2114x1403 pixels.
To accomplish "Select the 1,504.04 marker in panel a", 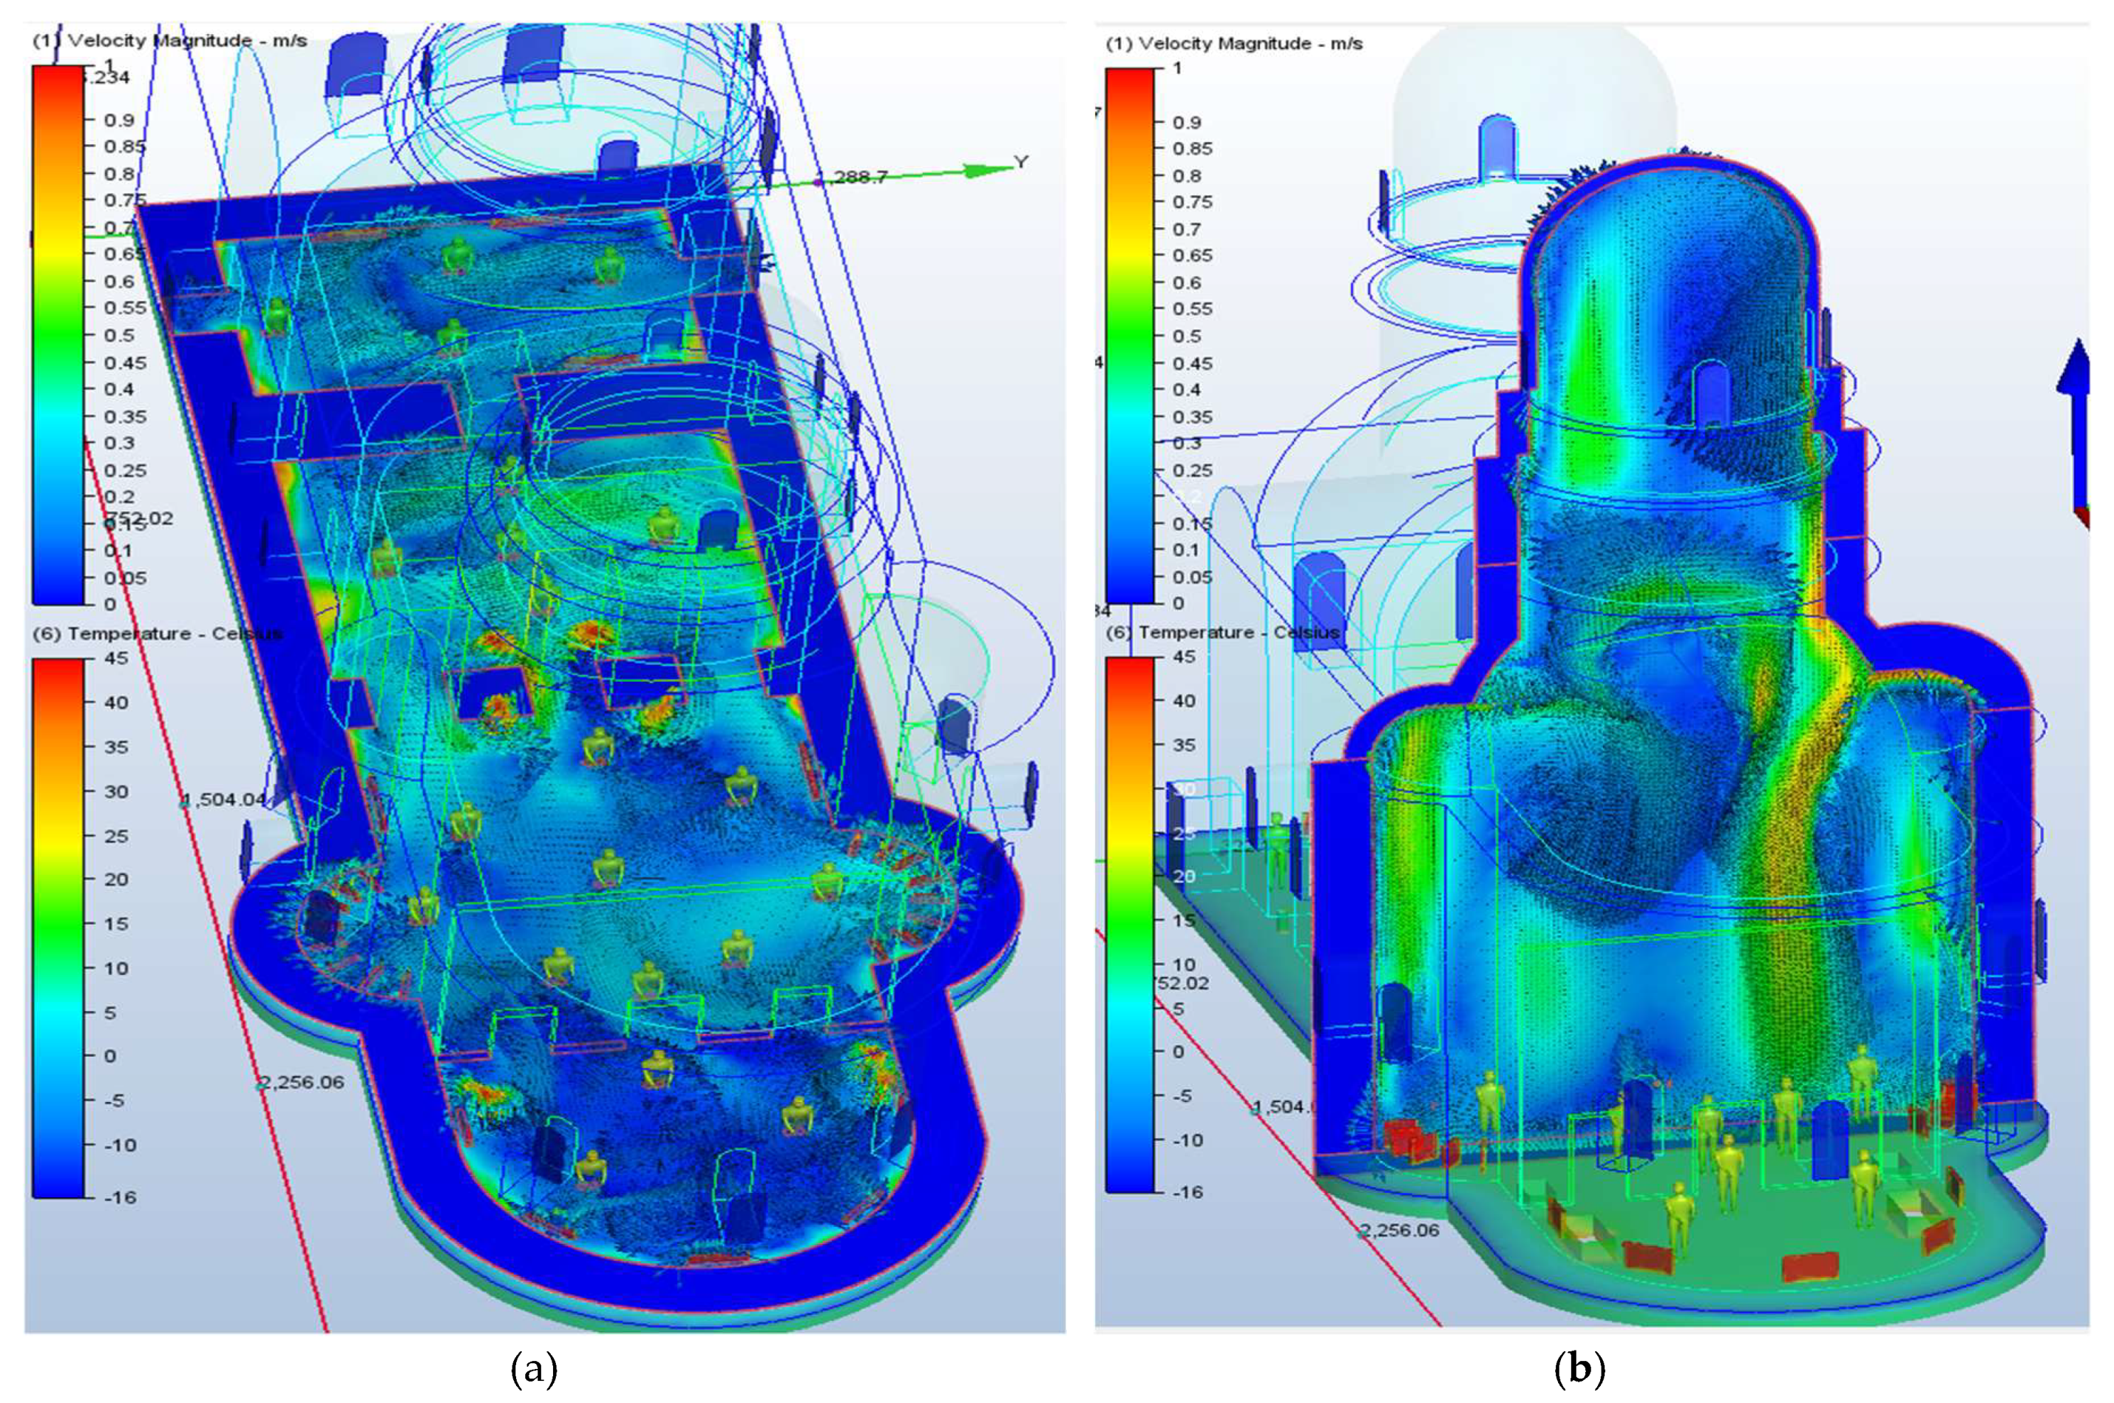I will coord(224,799).
